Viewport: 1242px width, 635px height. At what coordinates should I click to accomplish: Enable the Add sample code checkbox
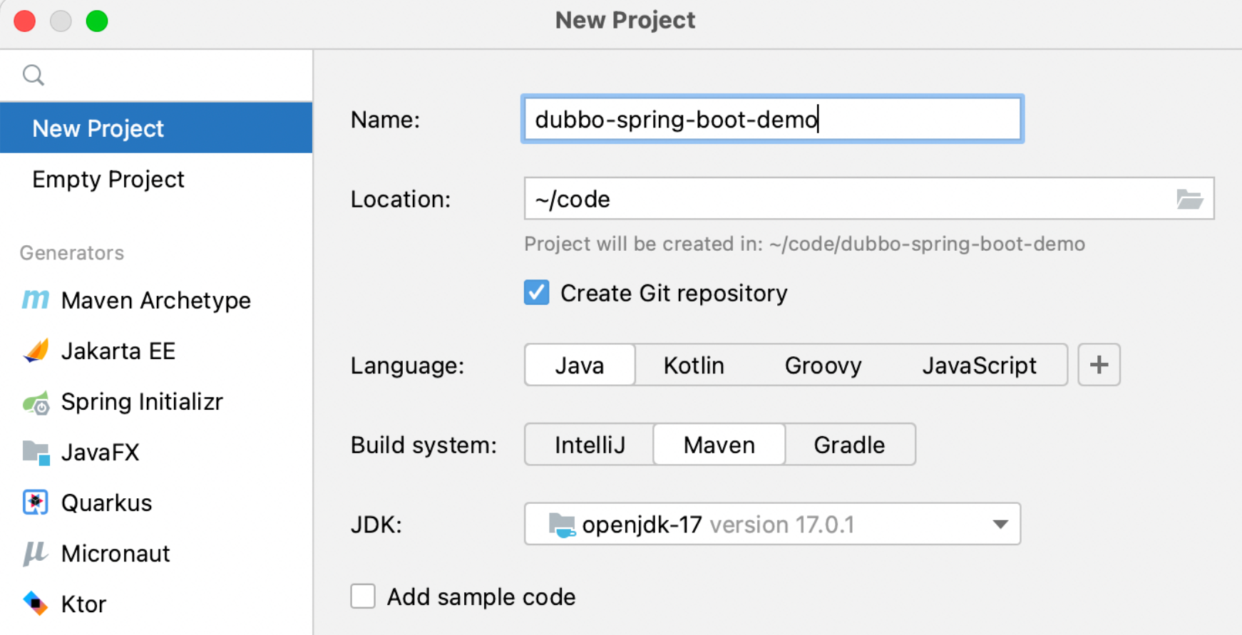tap(363, 597)
